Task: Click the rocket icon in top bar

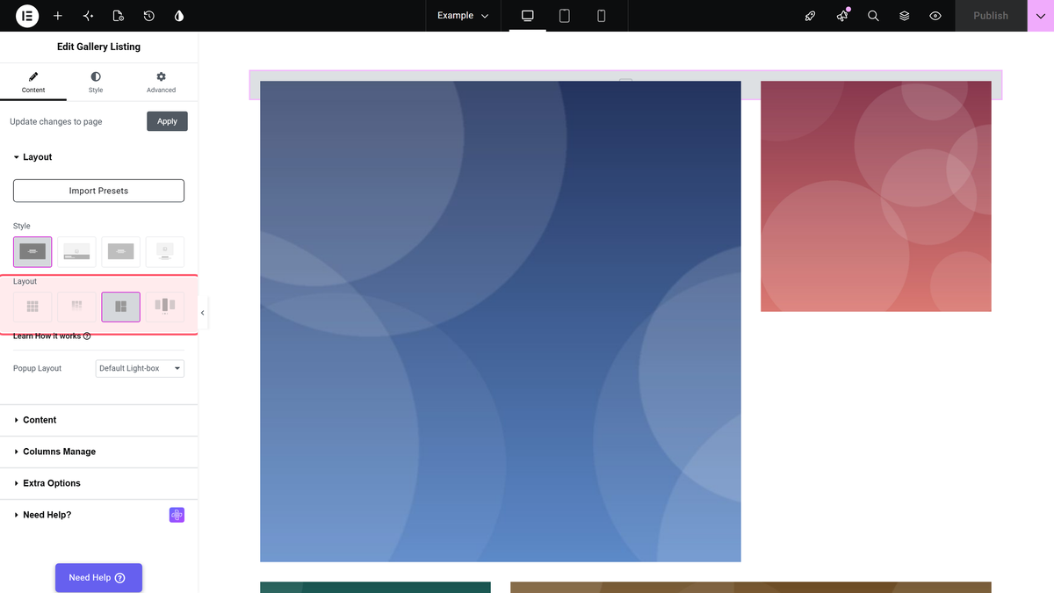Action: (x=811, y=16)
